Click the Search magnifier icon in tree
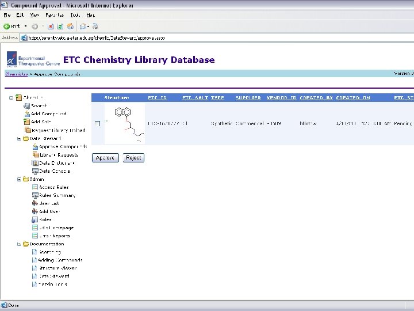The height and width of the screenshot is (311, 414). 27,106
